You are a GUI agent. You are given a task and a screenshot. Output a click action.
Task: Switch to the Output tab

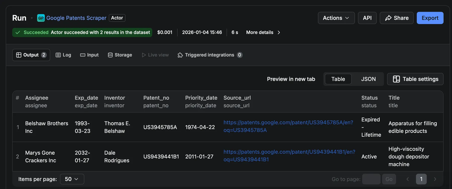point(31,55)
